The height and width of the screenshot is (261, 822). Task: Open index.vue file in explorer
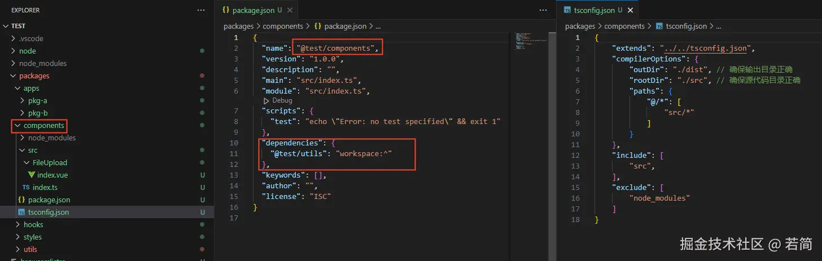(52, 175)
